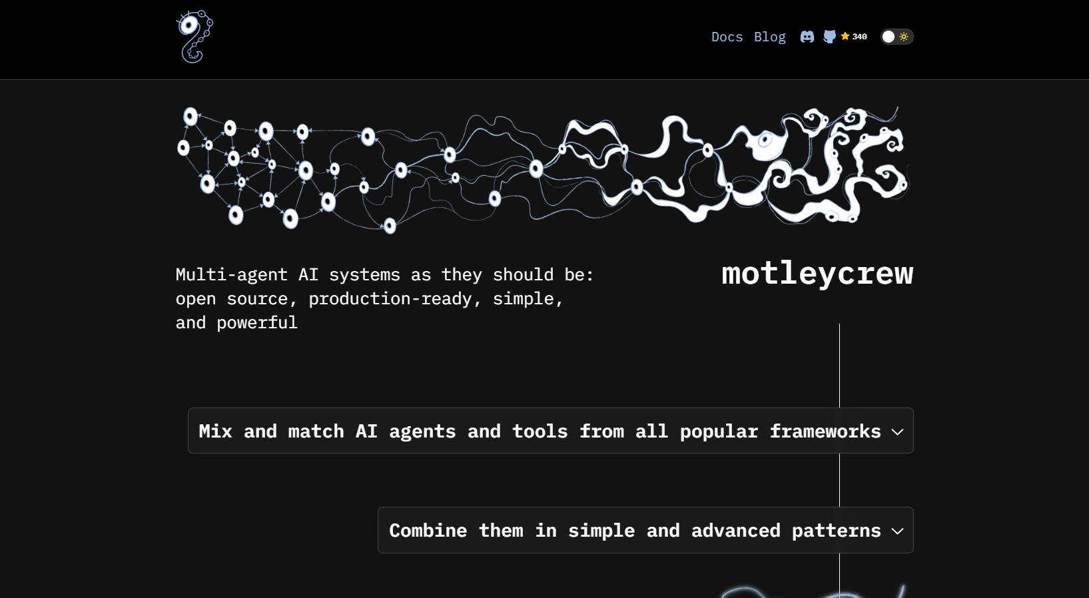Click the network-to-octopus banner illustration

[x=543, y=169]
